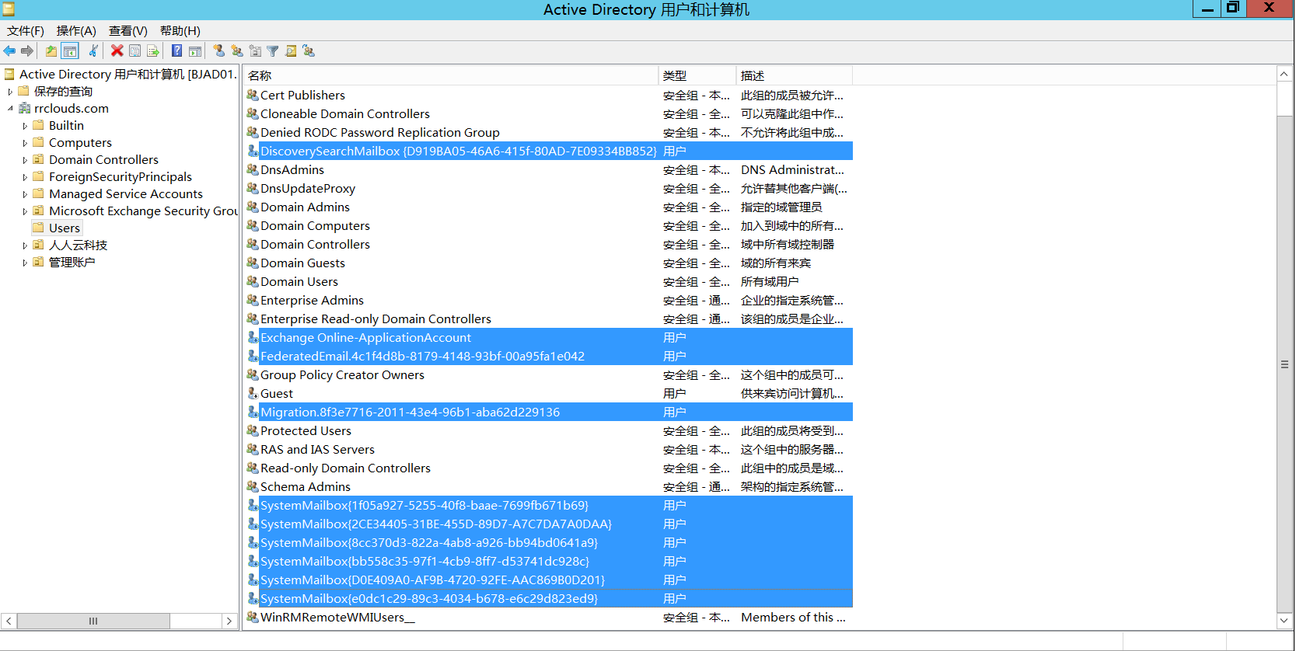Select DiscoverySearchMailbox user row
This screenshot has width=1296, height=651.
point(549,151)
